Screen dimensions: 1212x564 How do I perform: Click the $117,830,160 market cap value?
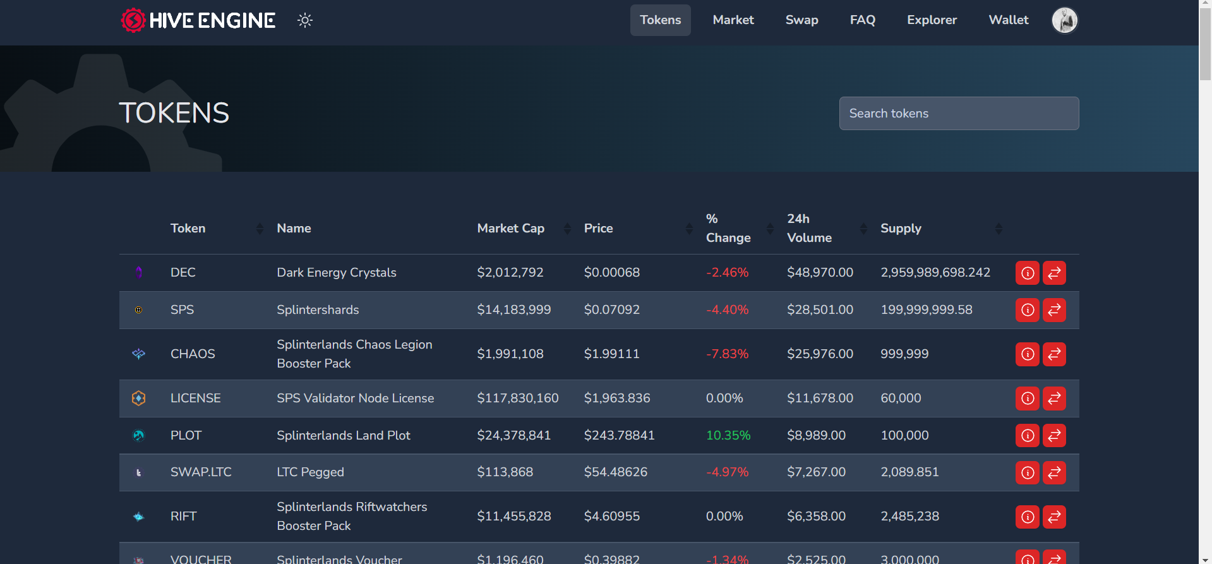point(518,399)
